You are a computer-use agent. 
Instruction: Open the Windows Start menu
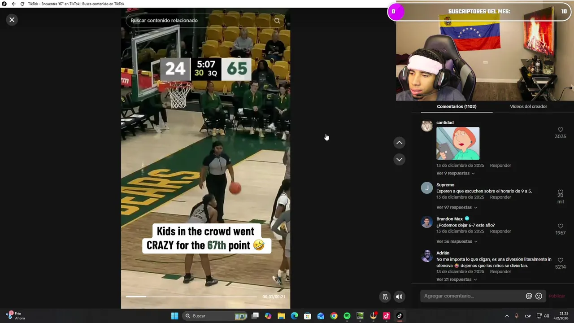(175, 316)
